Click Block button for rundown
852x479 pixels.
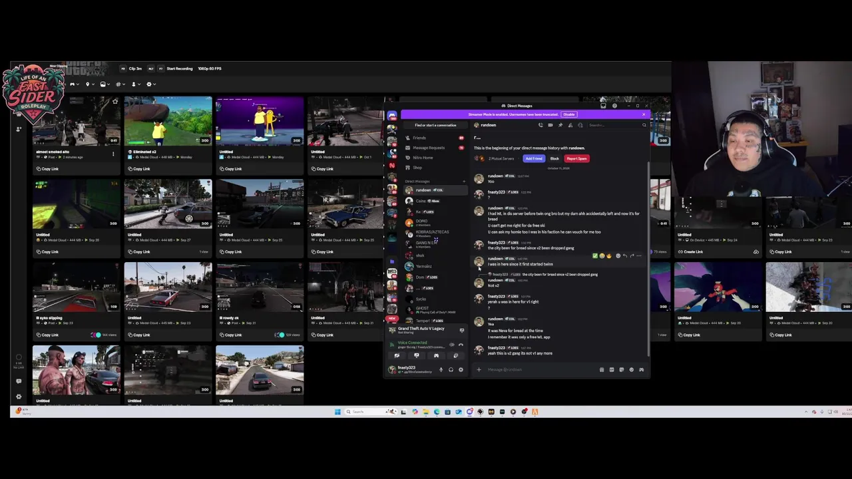pyautogui.click(x=554, y=158)
